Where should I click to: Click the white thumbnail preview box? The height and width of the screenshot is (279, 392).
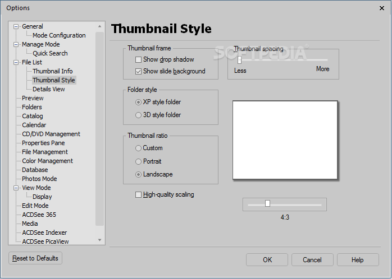click(x=285, y=140)
